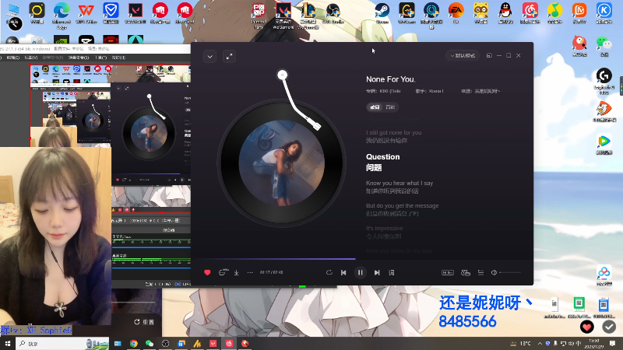The height and width of the screenshot is (350, 623).
Task: Open the three-dots more options menu
Action: [x=250, y=273]
